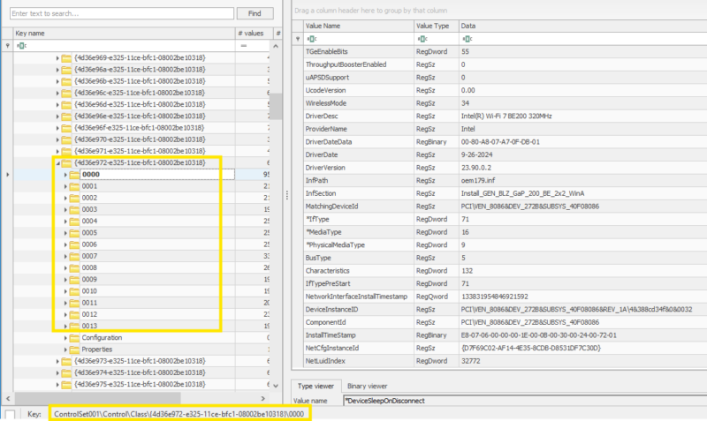Click folder icon of {4d36e970-e325-11ce-bfc1-08002be10318}
The width and height of the screenshot is (707, 421).
(67, 139)
